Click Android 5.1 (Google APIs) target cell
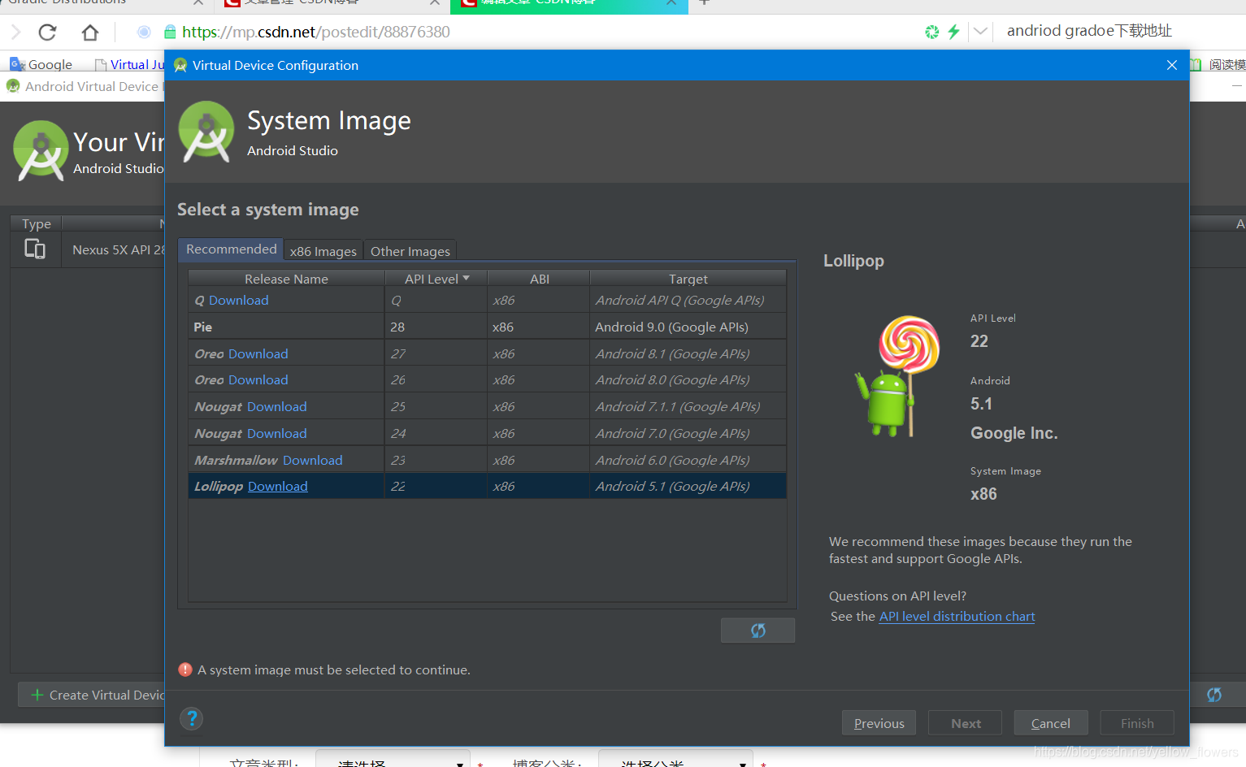Screen dimensions: 1246x767 [x=688, y=486]
